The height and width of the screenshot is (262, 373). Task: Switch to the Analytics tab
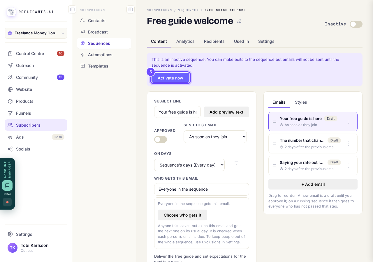point(185,41)
